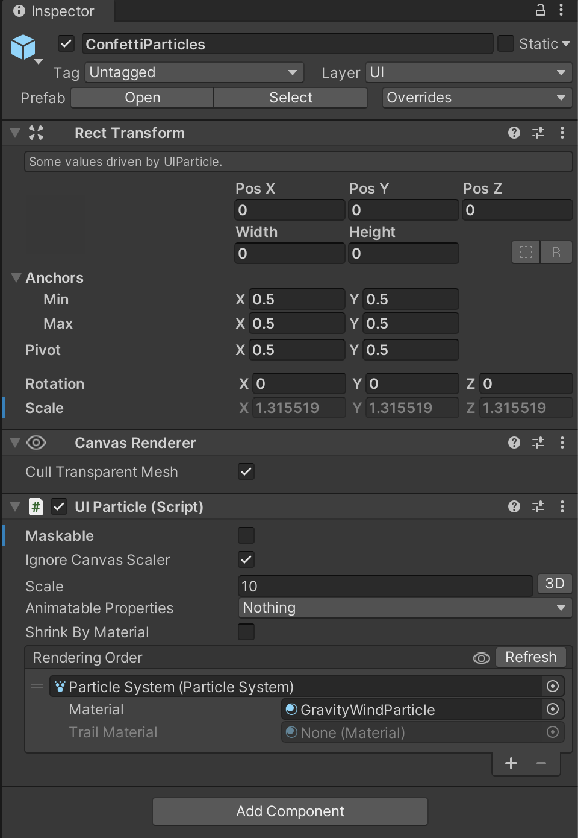
Task: Open the Inspector window kebab menu
Action: click(x=562, y=11)
